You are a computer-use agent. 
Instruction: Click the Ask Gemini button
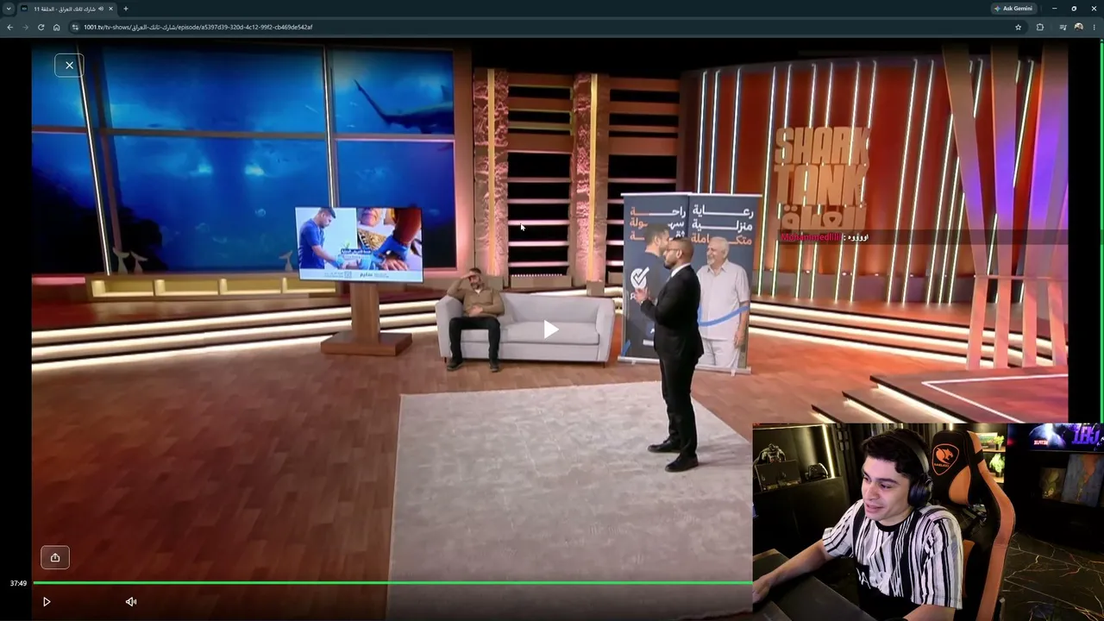1013,9
